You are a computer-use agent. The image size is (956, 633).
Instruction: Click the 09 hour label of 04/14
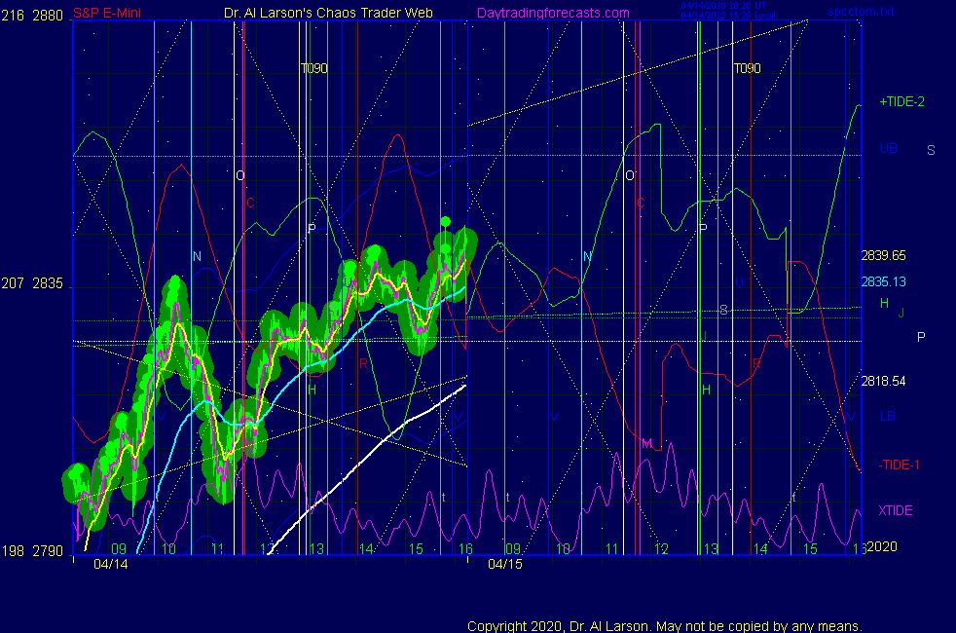coord(119,548)
